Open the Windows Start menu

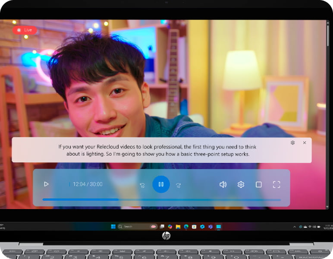coord(113,227)
